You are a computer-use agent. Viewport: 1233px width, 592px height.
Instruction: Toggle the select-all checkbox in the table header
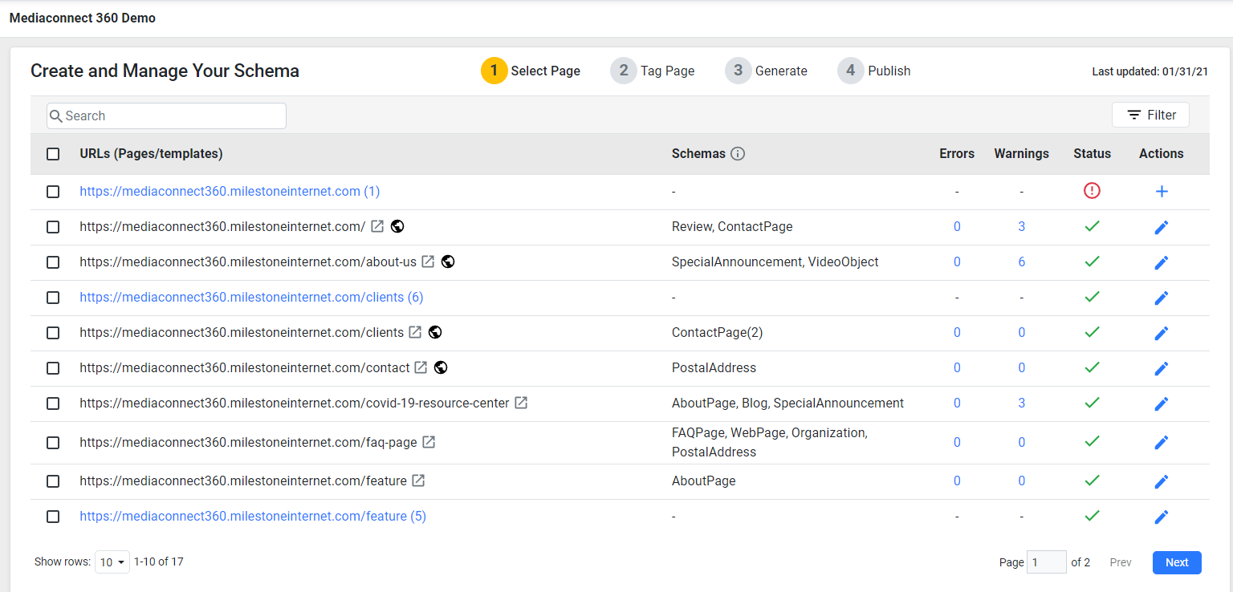pos(53,154)
